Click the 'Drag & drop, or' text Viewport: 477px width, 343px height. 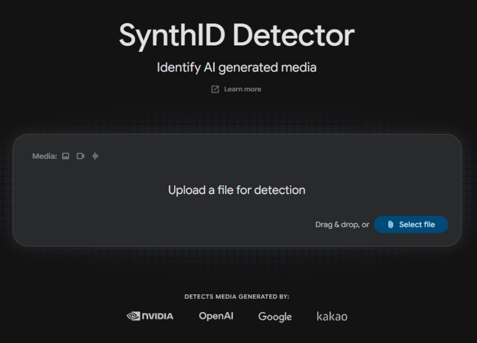tap(342, 225)
